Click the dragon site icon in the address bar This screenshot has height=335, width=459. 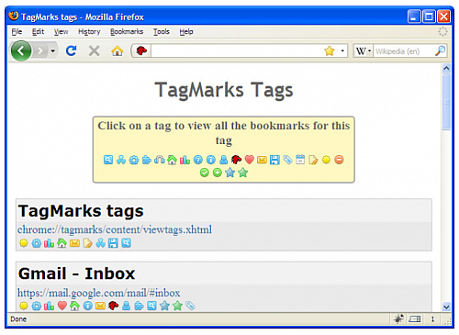[x=141, y=50]
